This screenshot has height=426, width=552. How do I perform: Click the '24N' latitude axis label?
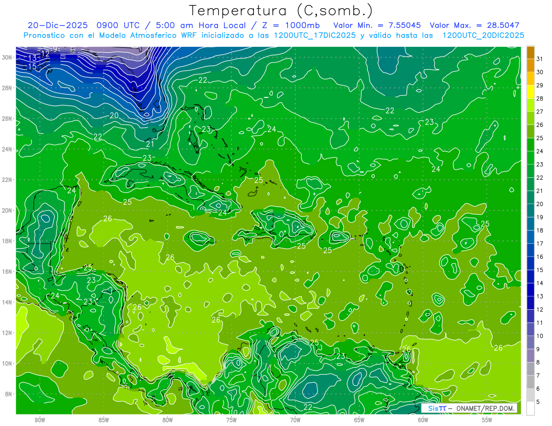[8, 149]
